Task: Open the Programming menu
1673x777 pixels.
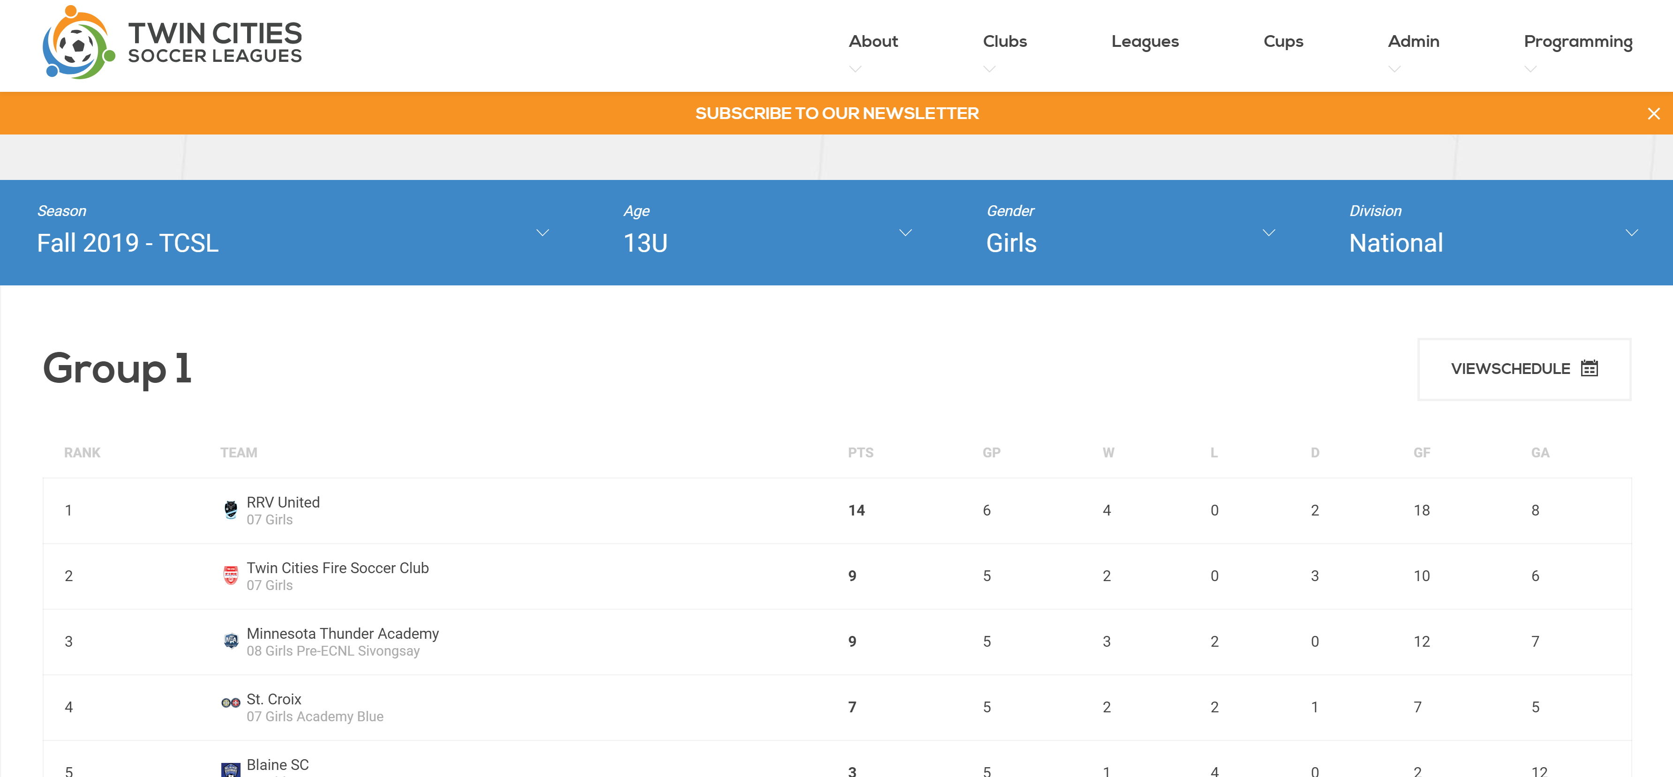Action: point(1578,42)
